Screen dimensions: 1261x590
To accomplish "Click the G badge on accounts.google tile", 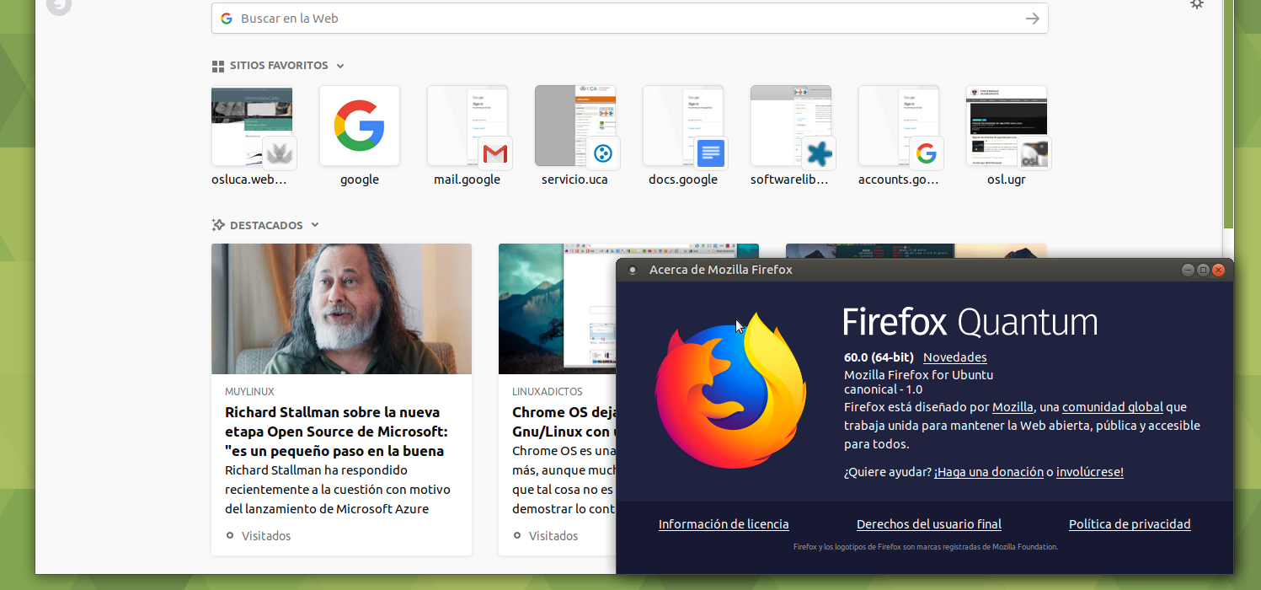I will pyautogui.click(x=927, y=153).
